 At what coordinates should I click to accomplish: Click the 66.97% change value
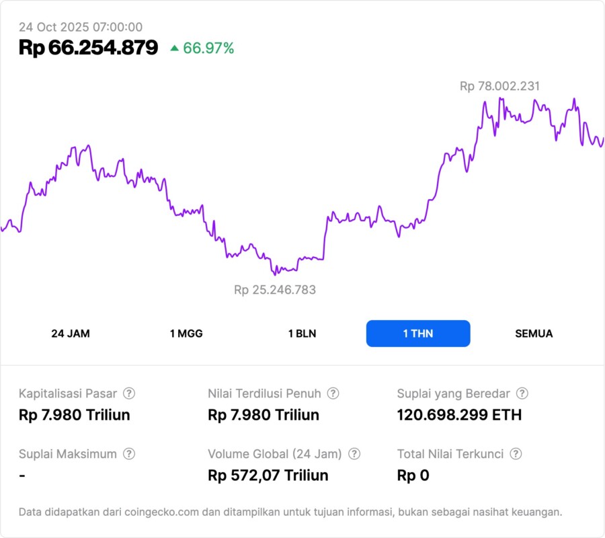pos(208,48)
